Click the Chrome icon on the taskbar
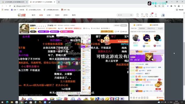Image resolution: width=185 pixels, height=104 pixels. click(21, 102)
